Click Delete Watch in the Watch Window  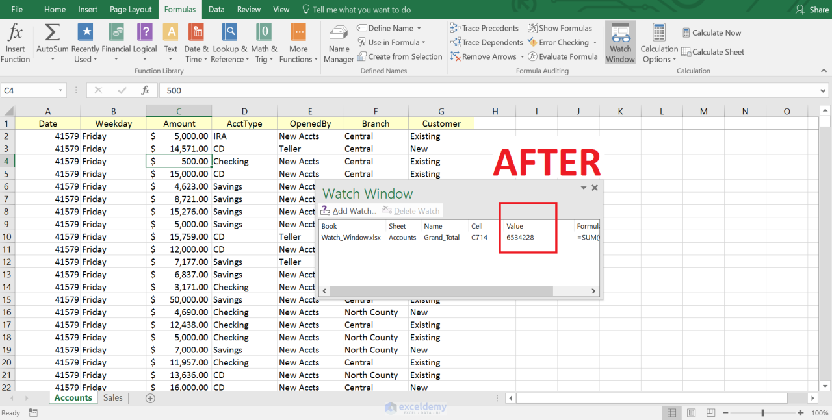410,210
